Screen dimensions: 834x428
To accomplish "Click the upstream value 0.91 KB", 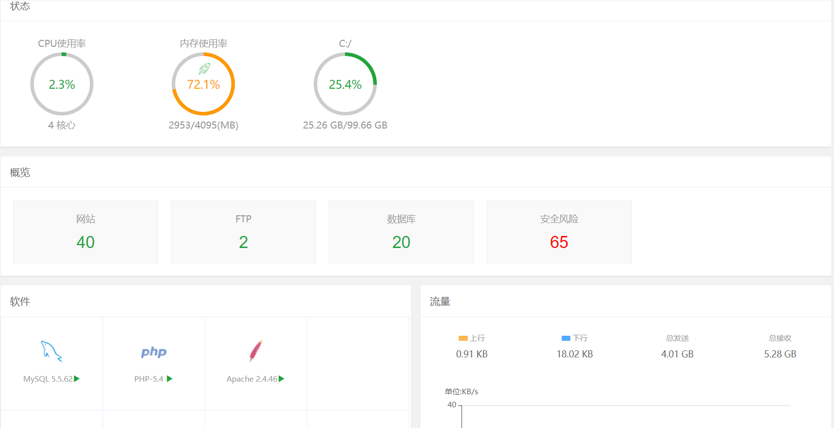I will [472, 354].
